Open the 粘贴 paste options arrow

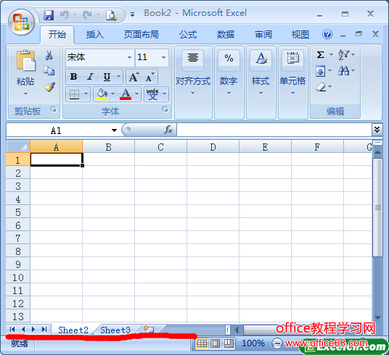(x=25, y=94)
